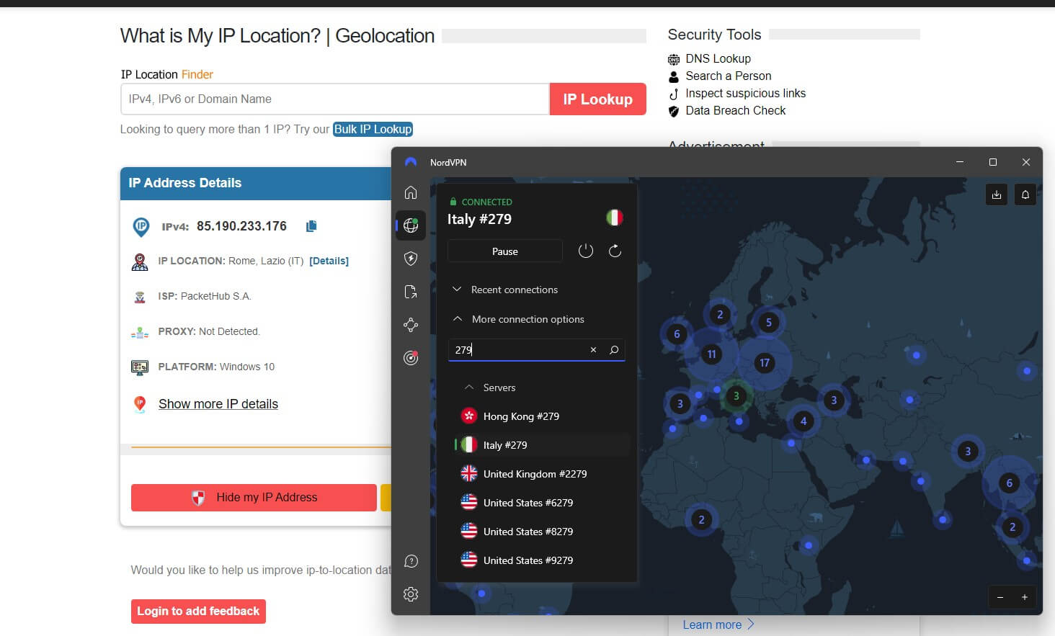Select Hong Kong #279 server
Screen dimensions: 1055x636
[x=542, y=416]
